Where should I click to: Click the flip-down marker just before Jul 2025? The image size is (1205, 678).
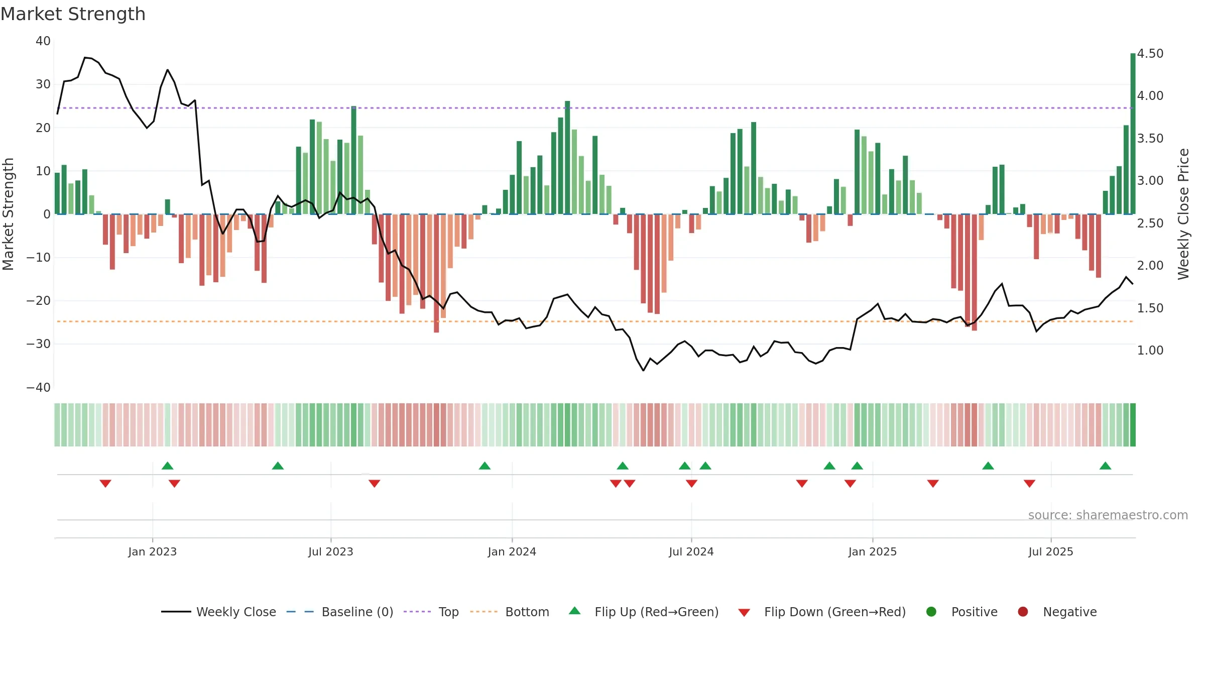(1029, 484)
